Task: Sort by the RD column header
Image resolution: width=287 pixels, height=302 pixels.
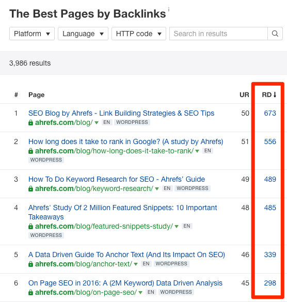Action: click(269, 95)
